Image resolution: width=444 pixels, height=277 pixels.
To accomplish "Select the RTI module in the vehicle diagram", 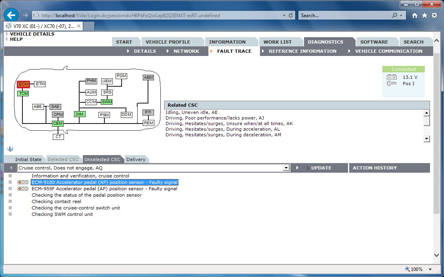I will (x=148, y=112).
